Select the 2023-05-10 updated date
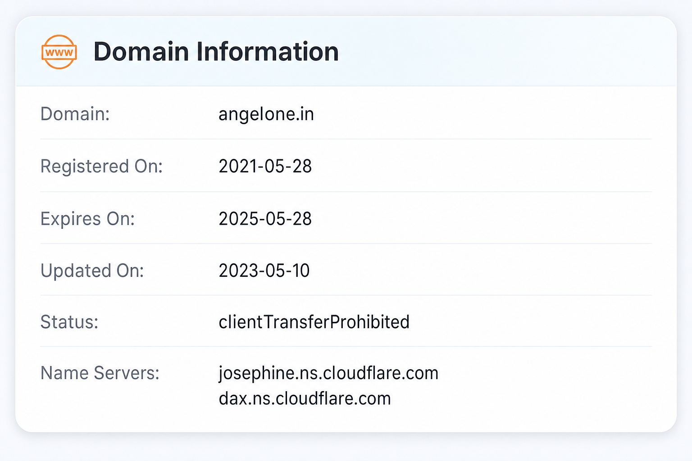Image resolution: width=692 pixels, height=461 pixels. [264, 271]
